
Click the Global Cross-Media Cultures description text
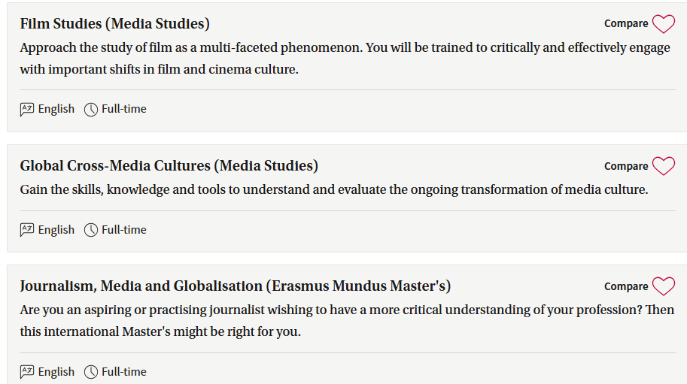point(334,190)
